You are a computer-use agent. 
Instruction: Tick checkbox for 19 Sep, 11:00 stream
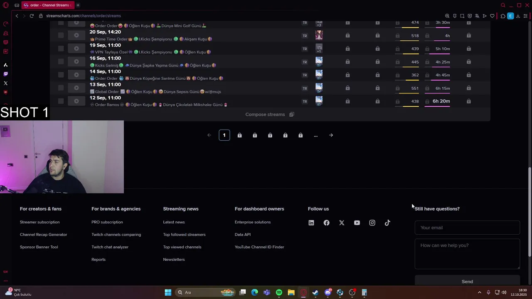click(61, 49)
